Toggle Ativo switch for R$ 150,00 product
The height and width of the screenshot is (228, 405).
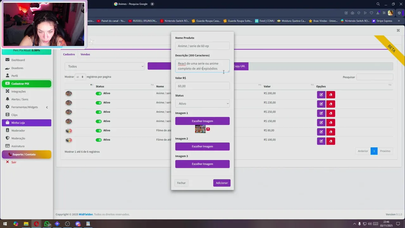[x=99, y=121]
